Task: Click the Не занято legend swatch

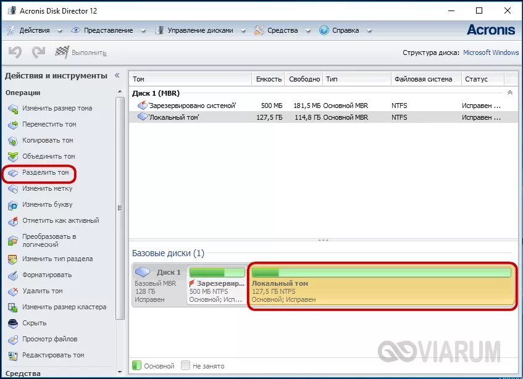Action: click(185, 365)
